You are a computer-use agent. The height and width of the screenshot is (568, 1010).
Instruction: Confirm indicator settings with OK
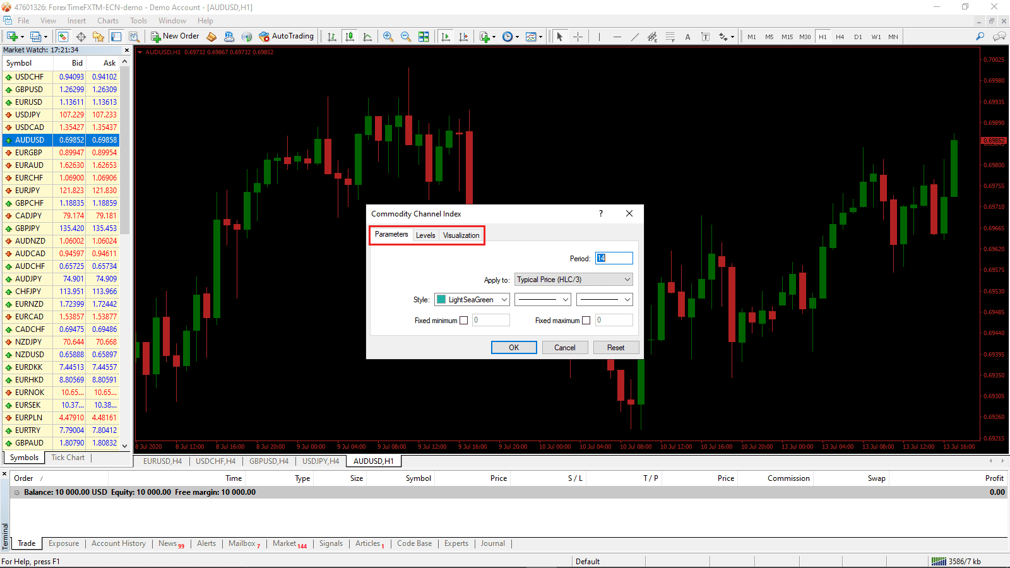pos(513,347)
